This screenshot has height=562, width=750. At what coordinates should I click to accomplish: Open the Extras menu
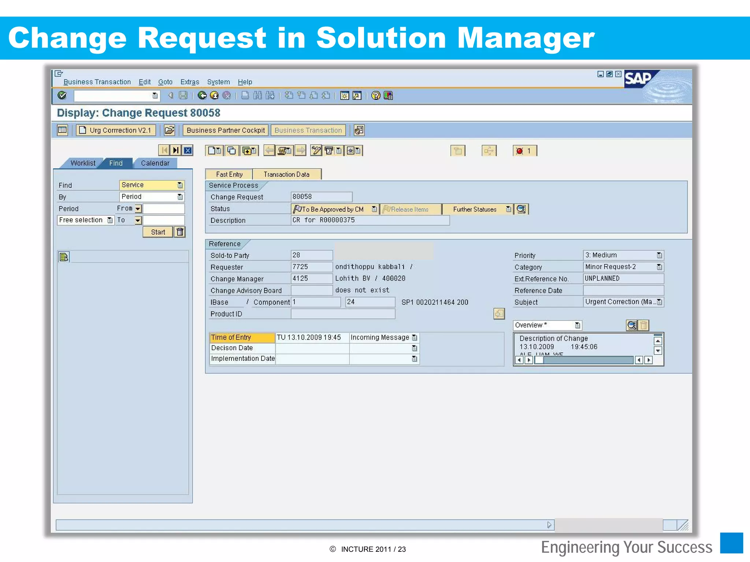coord(190,82)
